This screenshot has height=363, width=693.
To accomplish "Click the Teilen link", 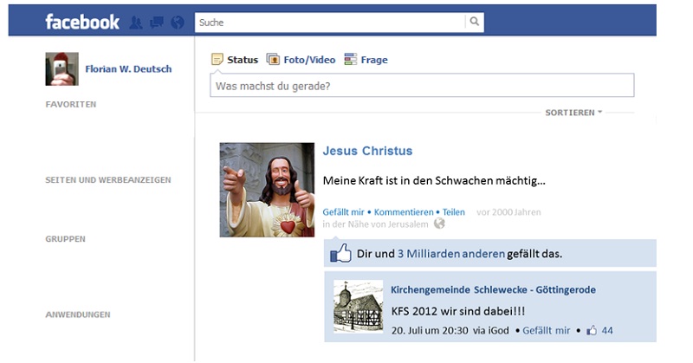I will pos(453,212).
